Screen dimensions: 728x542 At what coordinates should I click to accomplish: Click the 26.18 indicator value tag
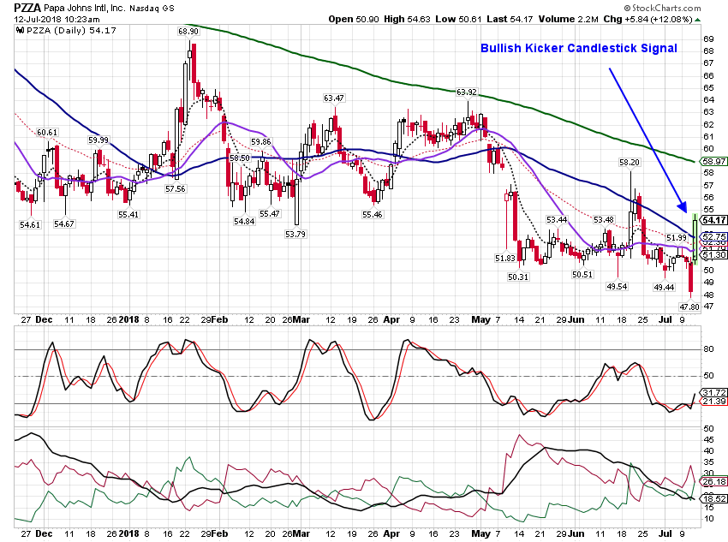(714, 482)
